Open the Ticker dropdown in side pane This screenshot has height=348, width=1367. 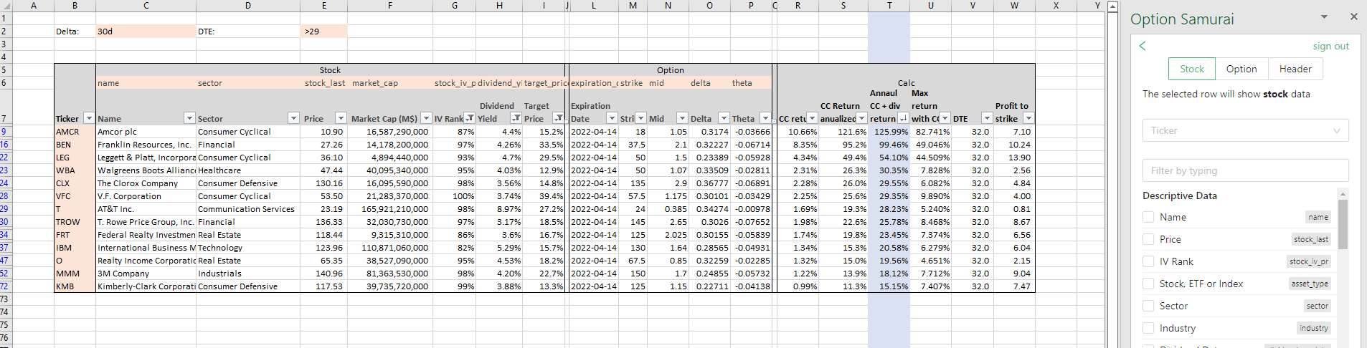pos(1245,130)
